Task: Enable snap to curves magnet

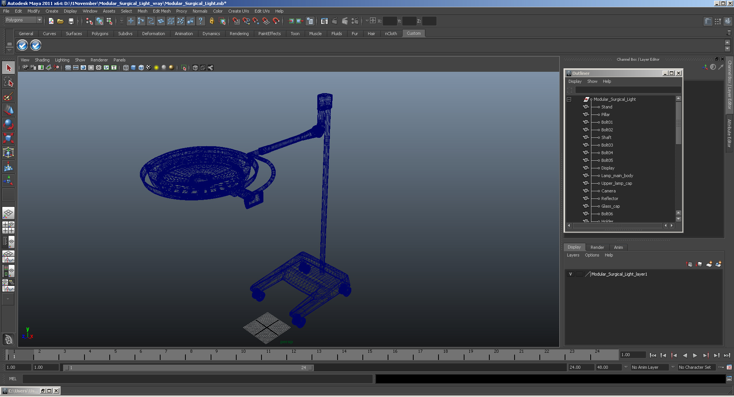Action: (246, 21)
